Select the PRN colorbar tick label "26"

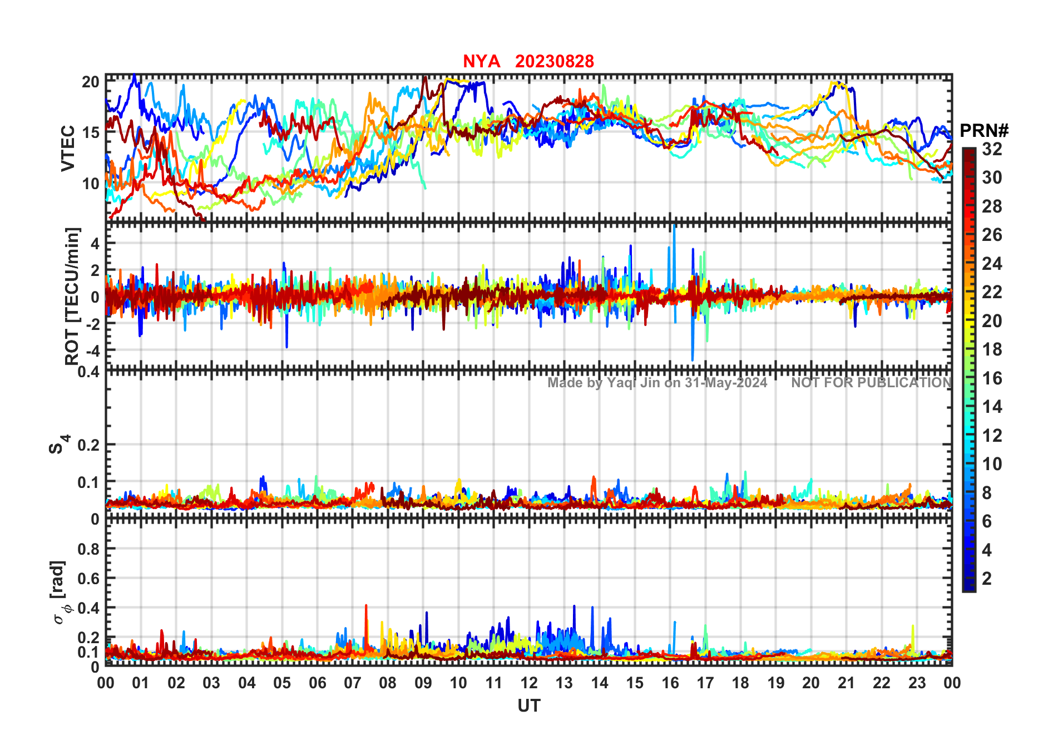[x=992, y=235]
